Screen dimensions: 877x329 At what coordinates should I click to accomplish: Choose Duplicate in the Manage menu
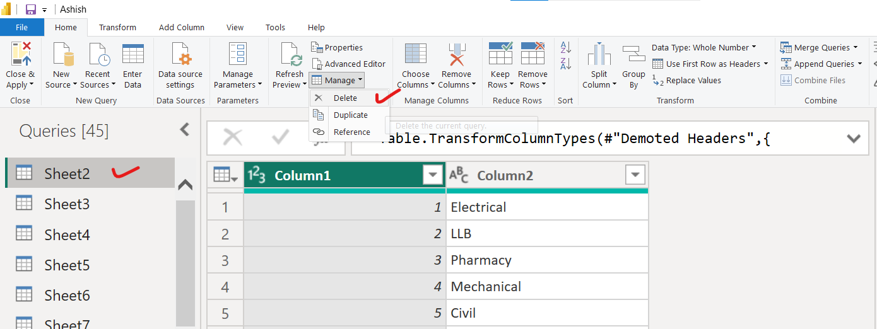point(350,115)
